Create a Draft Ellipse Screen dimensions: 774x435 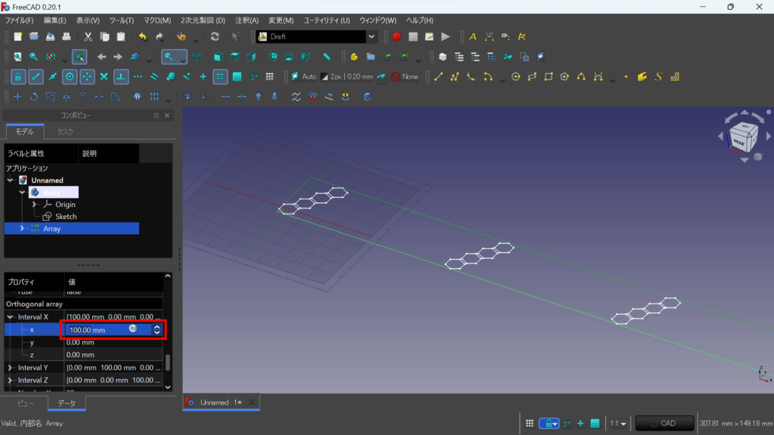pos(532,76)
